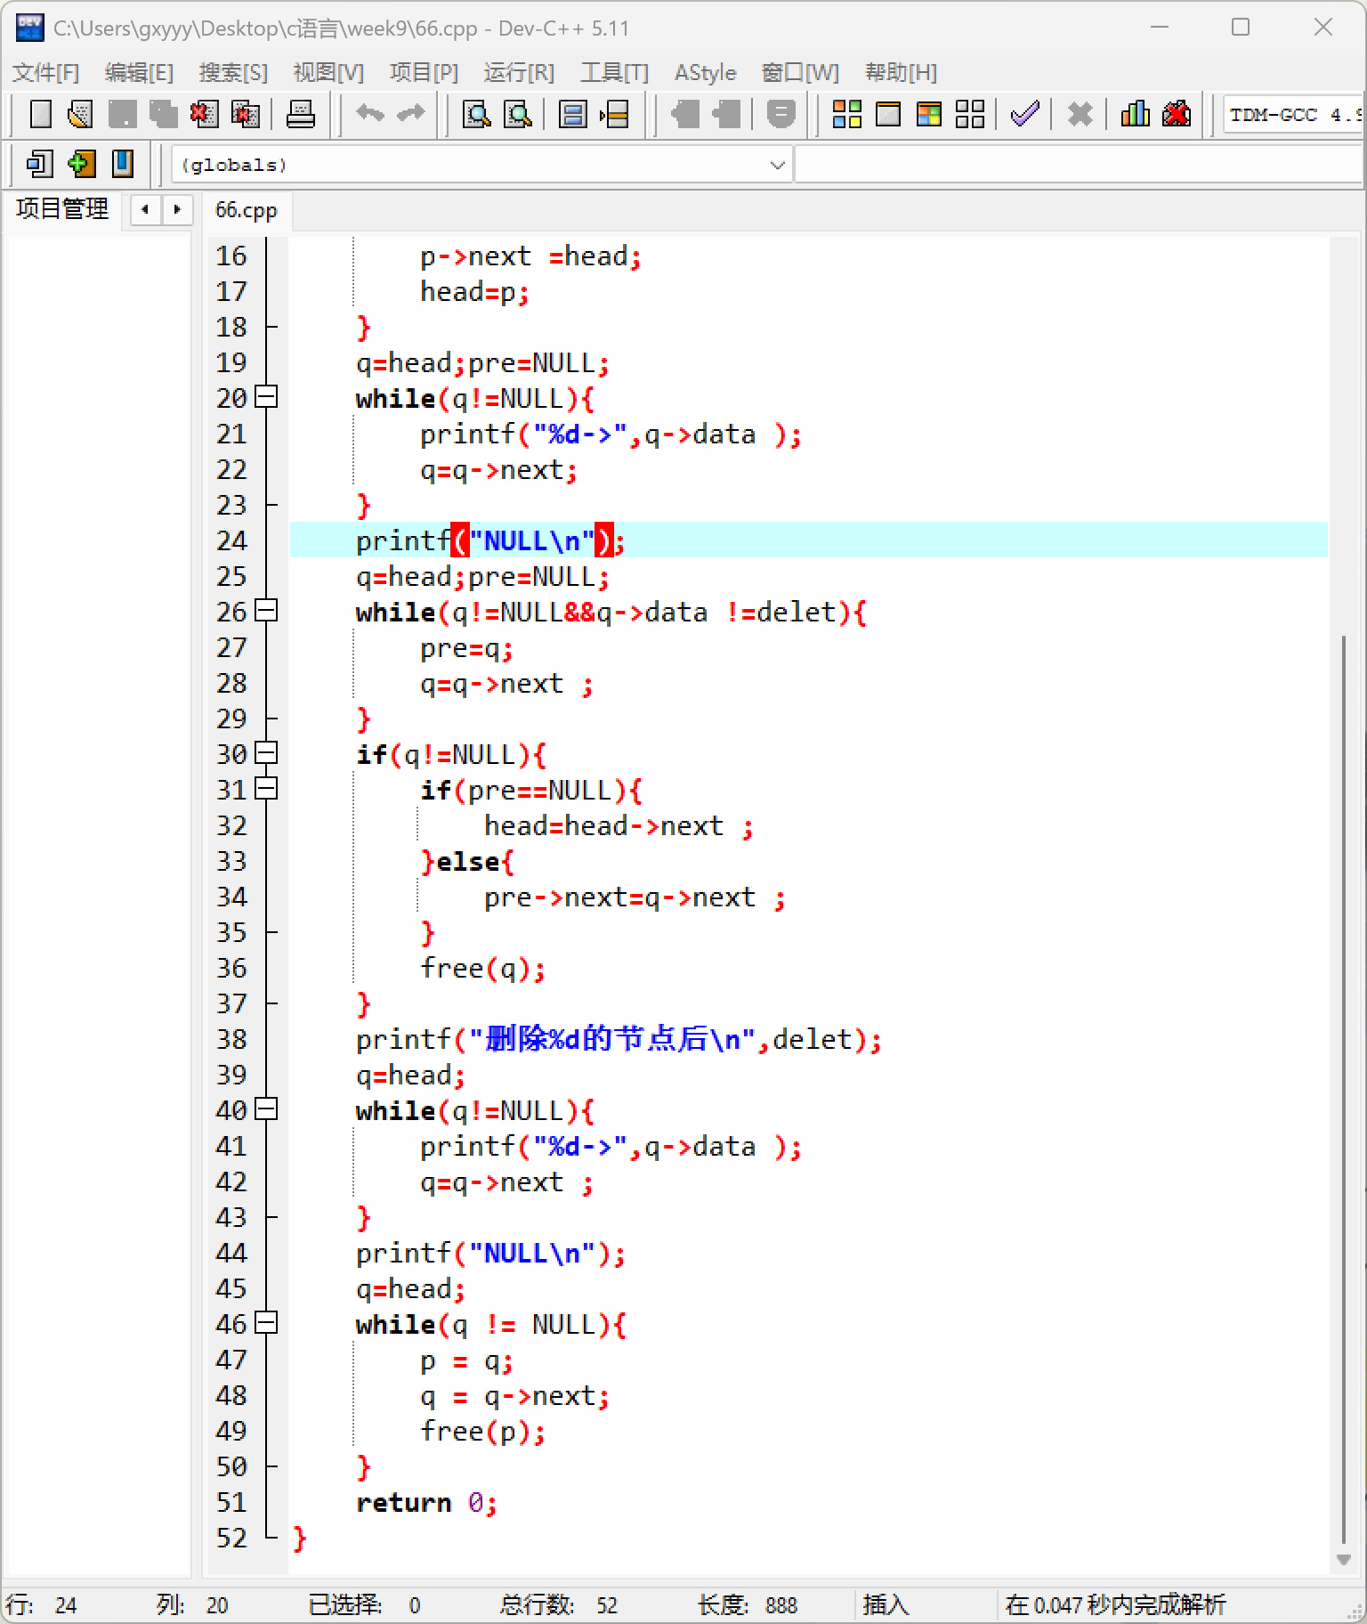
Task: Click the Close All files icon
Action: pyautogui.click(x=246, y=114)
